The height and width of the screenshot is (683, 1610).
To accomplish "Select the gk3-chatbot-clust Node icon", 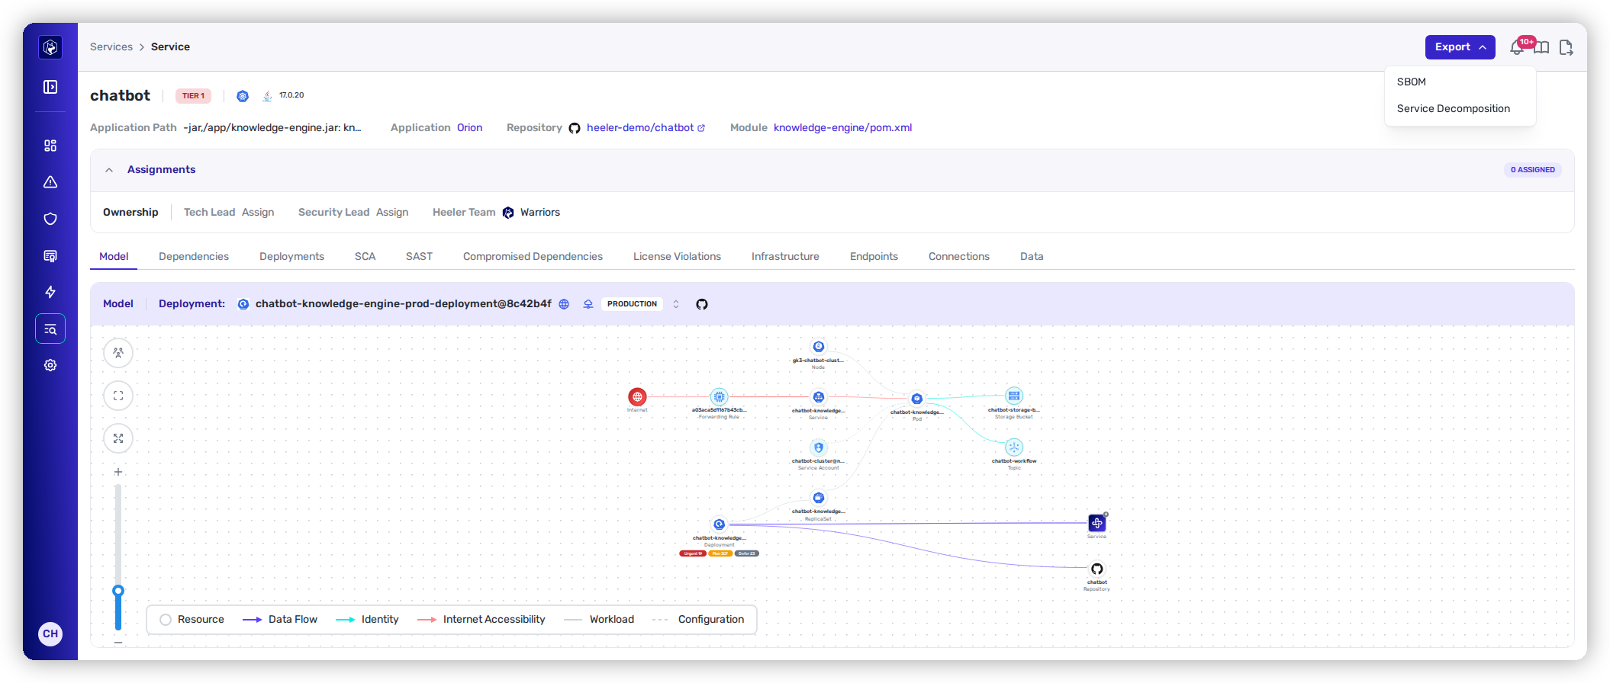I will click(818, 347).
